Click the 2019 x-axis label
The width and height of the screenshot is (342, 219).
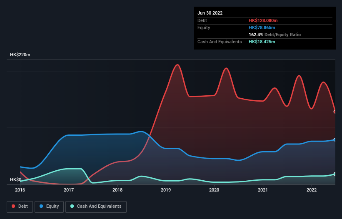(166, 190)
